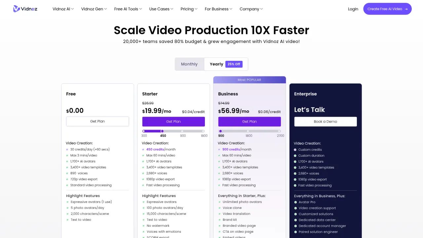This screenshot has height=238, width=423.
Task: Expand the Pricing menu
Action: click(x=189, y=9)
